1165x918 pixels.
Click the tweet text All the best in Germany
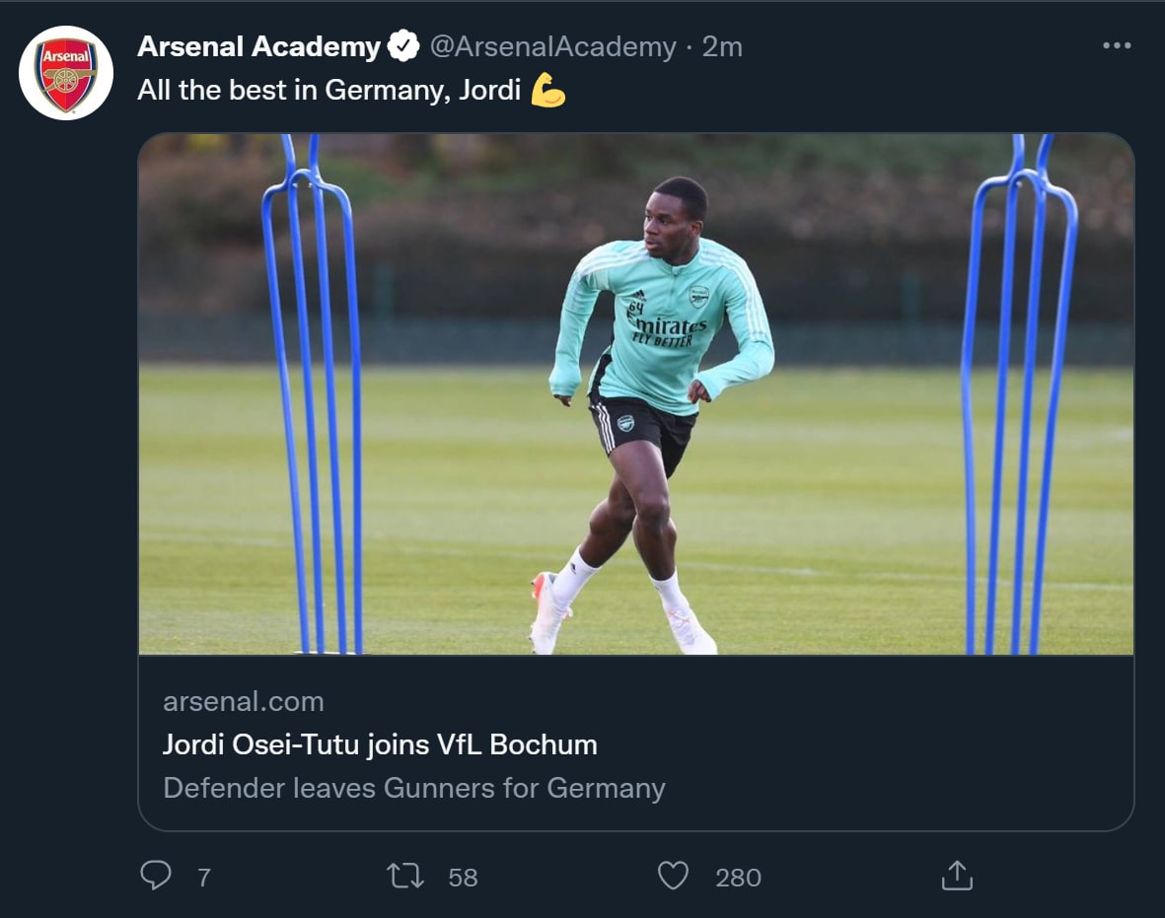point(328,91)
